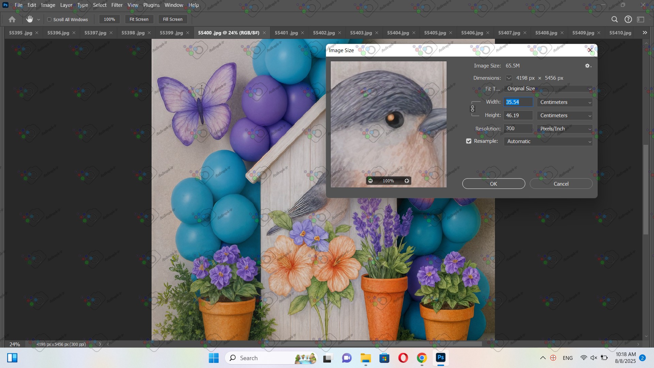
Task: Expand the Width units Centimeters dropdown
Action: [565, 102]
